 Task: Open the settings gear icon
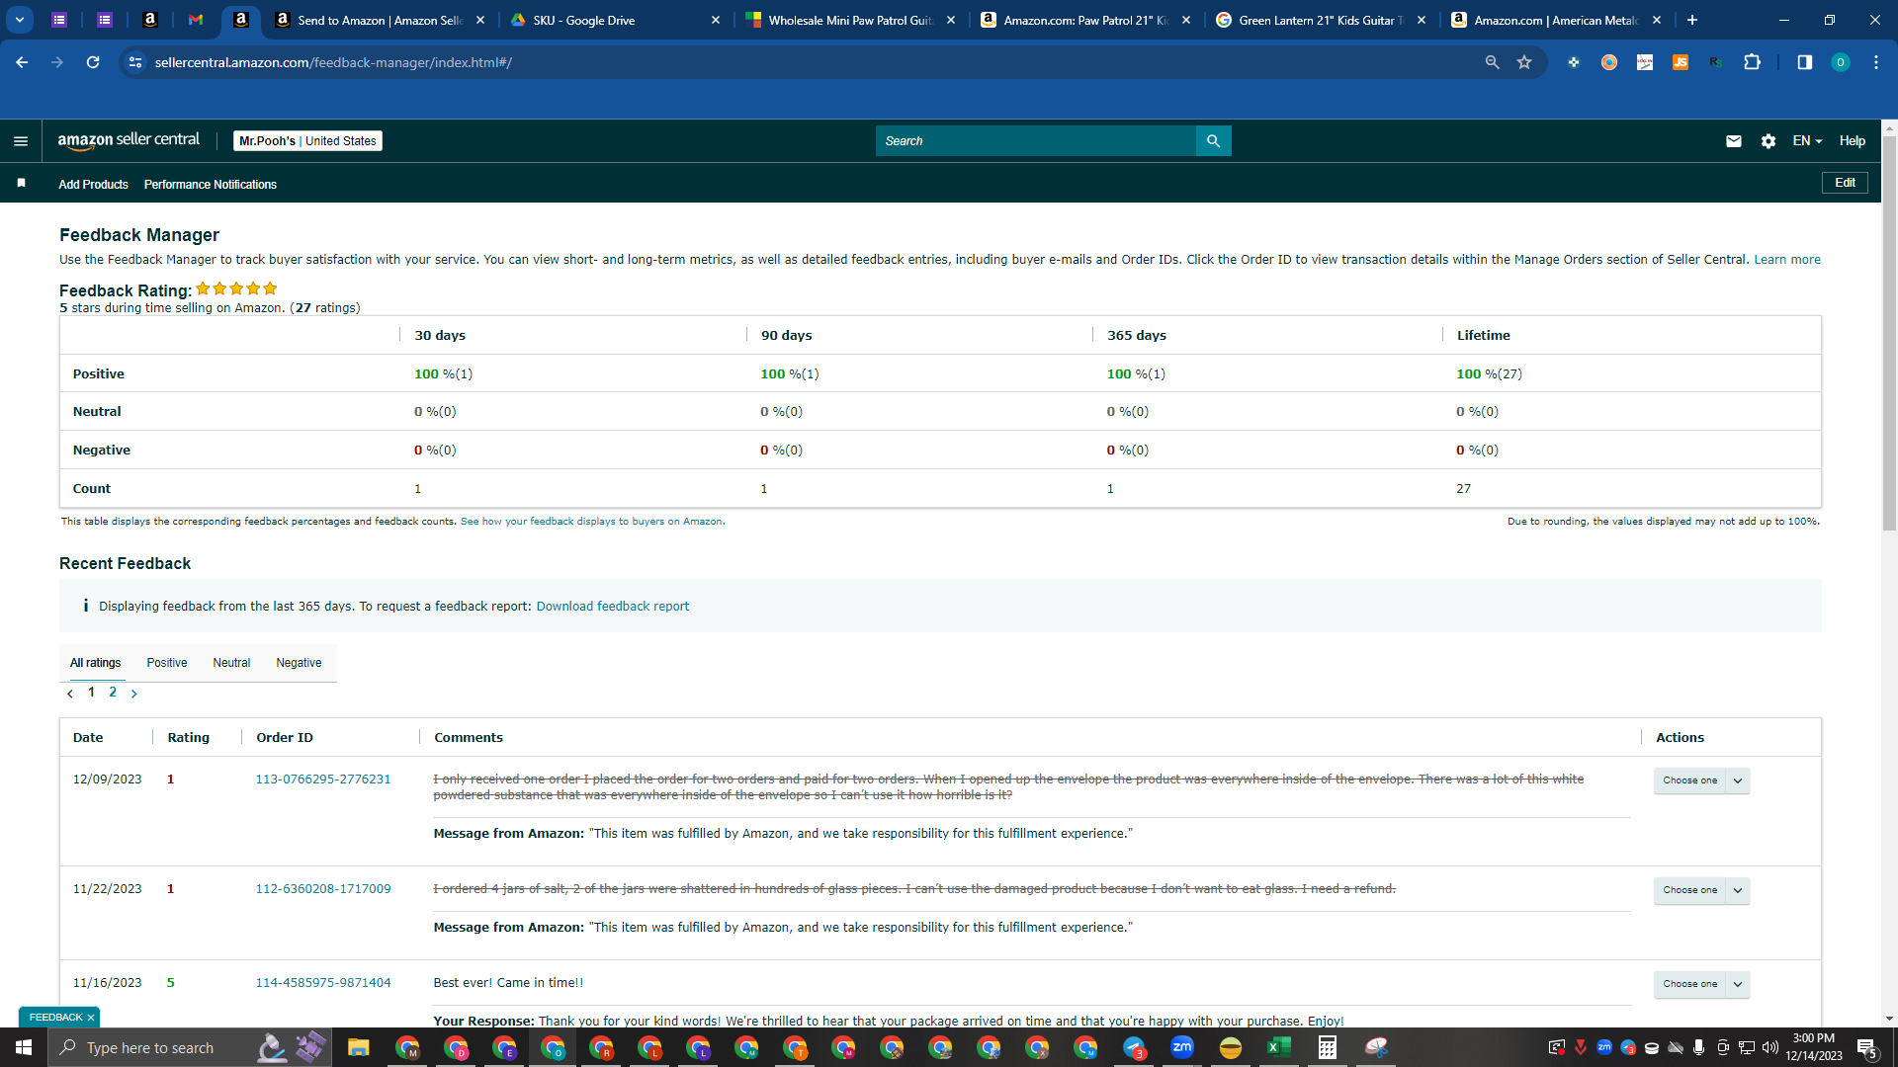[x=1768, y=141]
